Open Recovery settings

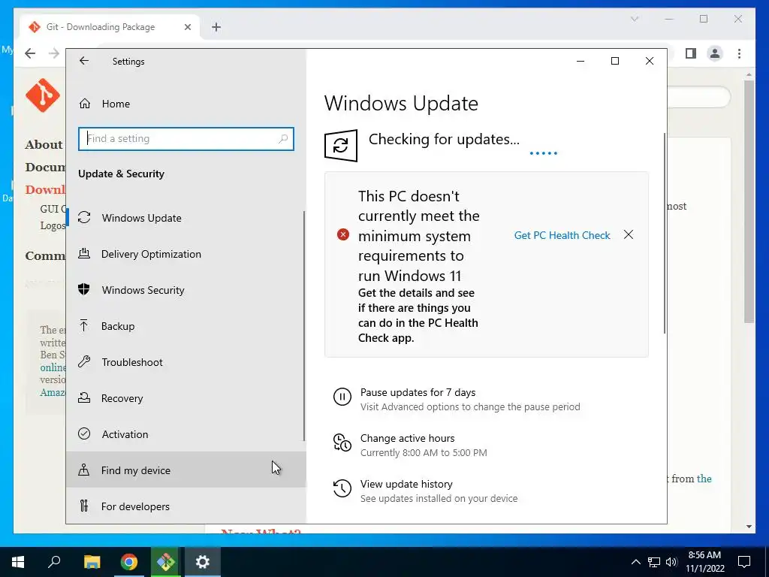(186, 398)
